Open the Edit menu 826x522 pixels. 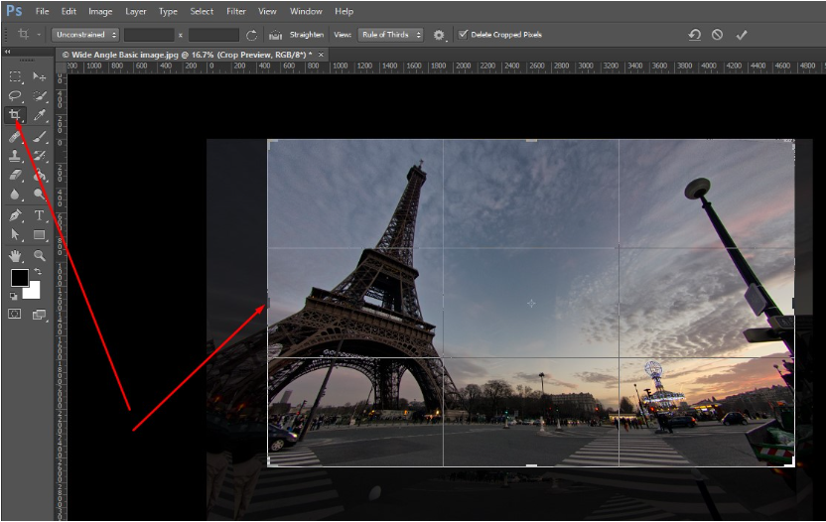coord(69,11)
